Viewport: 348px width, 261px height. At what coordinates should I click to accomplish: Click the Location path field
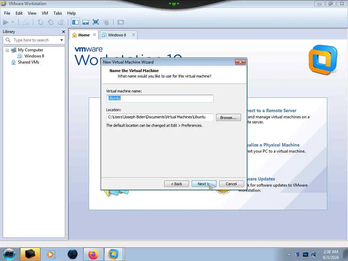[160, 117]
